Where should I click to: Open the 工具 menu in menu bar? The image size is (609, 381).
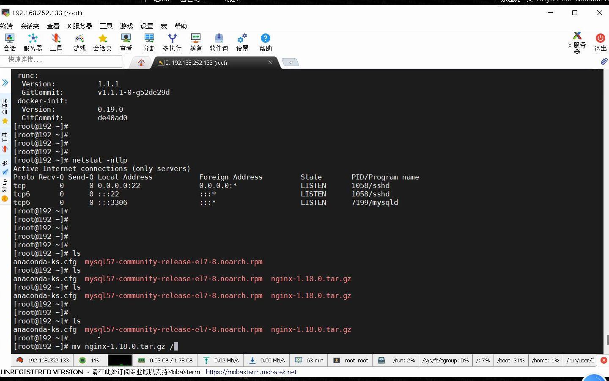(106, 26)
